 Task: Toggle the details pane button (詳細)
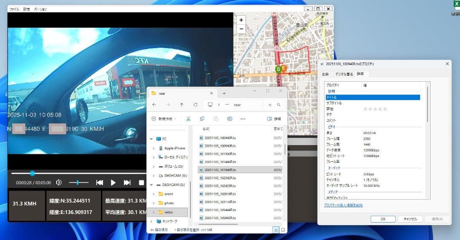(x=274, y=119)
